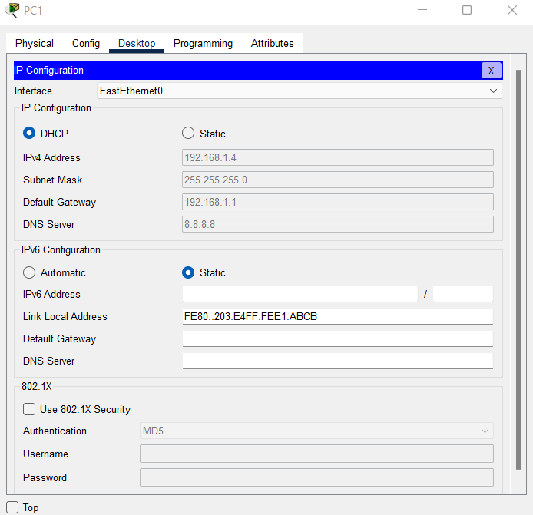The width and height of the screenshot is (533, 515).
Task: Click the Interface label
Action: tap(33, 91)
